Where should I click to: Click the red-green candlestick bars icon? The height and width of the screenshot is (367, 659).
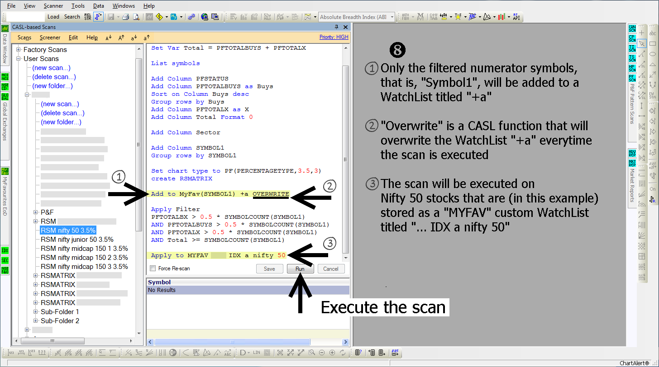(501, 17)
